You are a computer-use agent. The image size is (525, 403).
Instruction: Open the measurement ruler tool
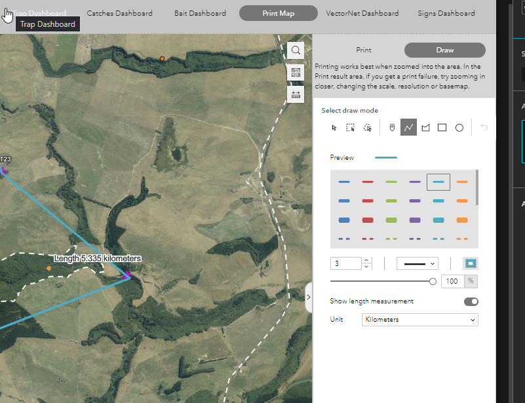(x=296, y=95)
